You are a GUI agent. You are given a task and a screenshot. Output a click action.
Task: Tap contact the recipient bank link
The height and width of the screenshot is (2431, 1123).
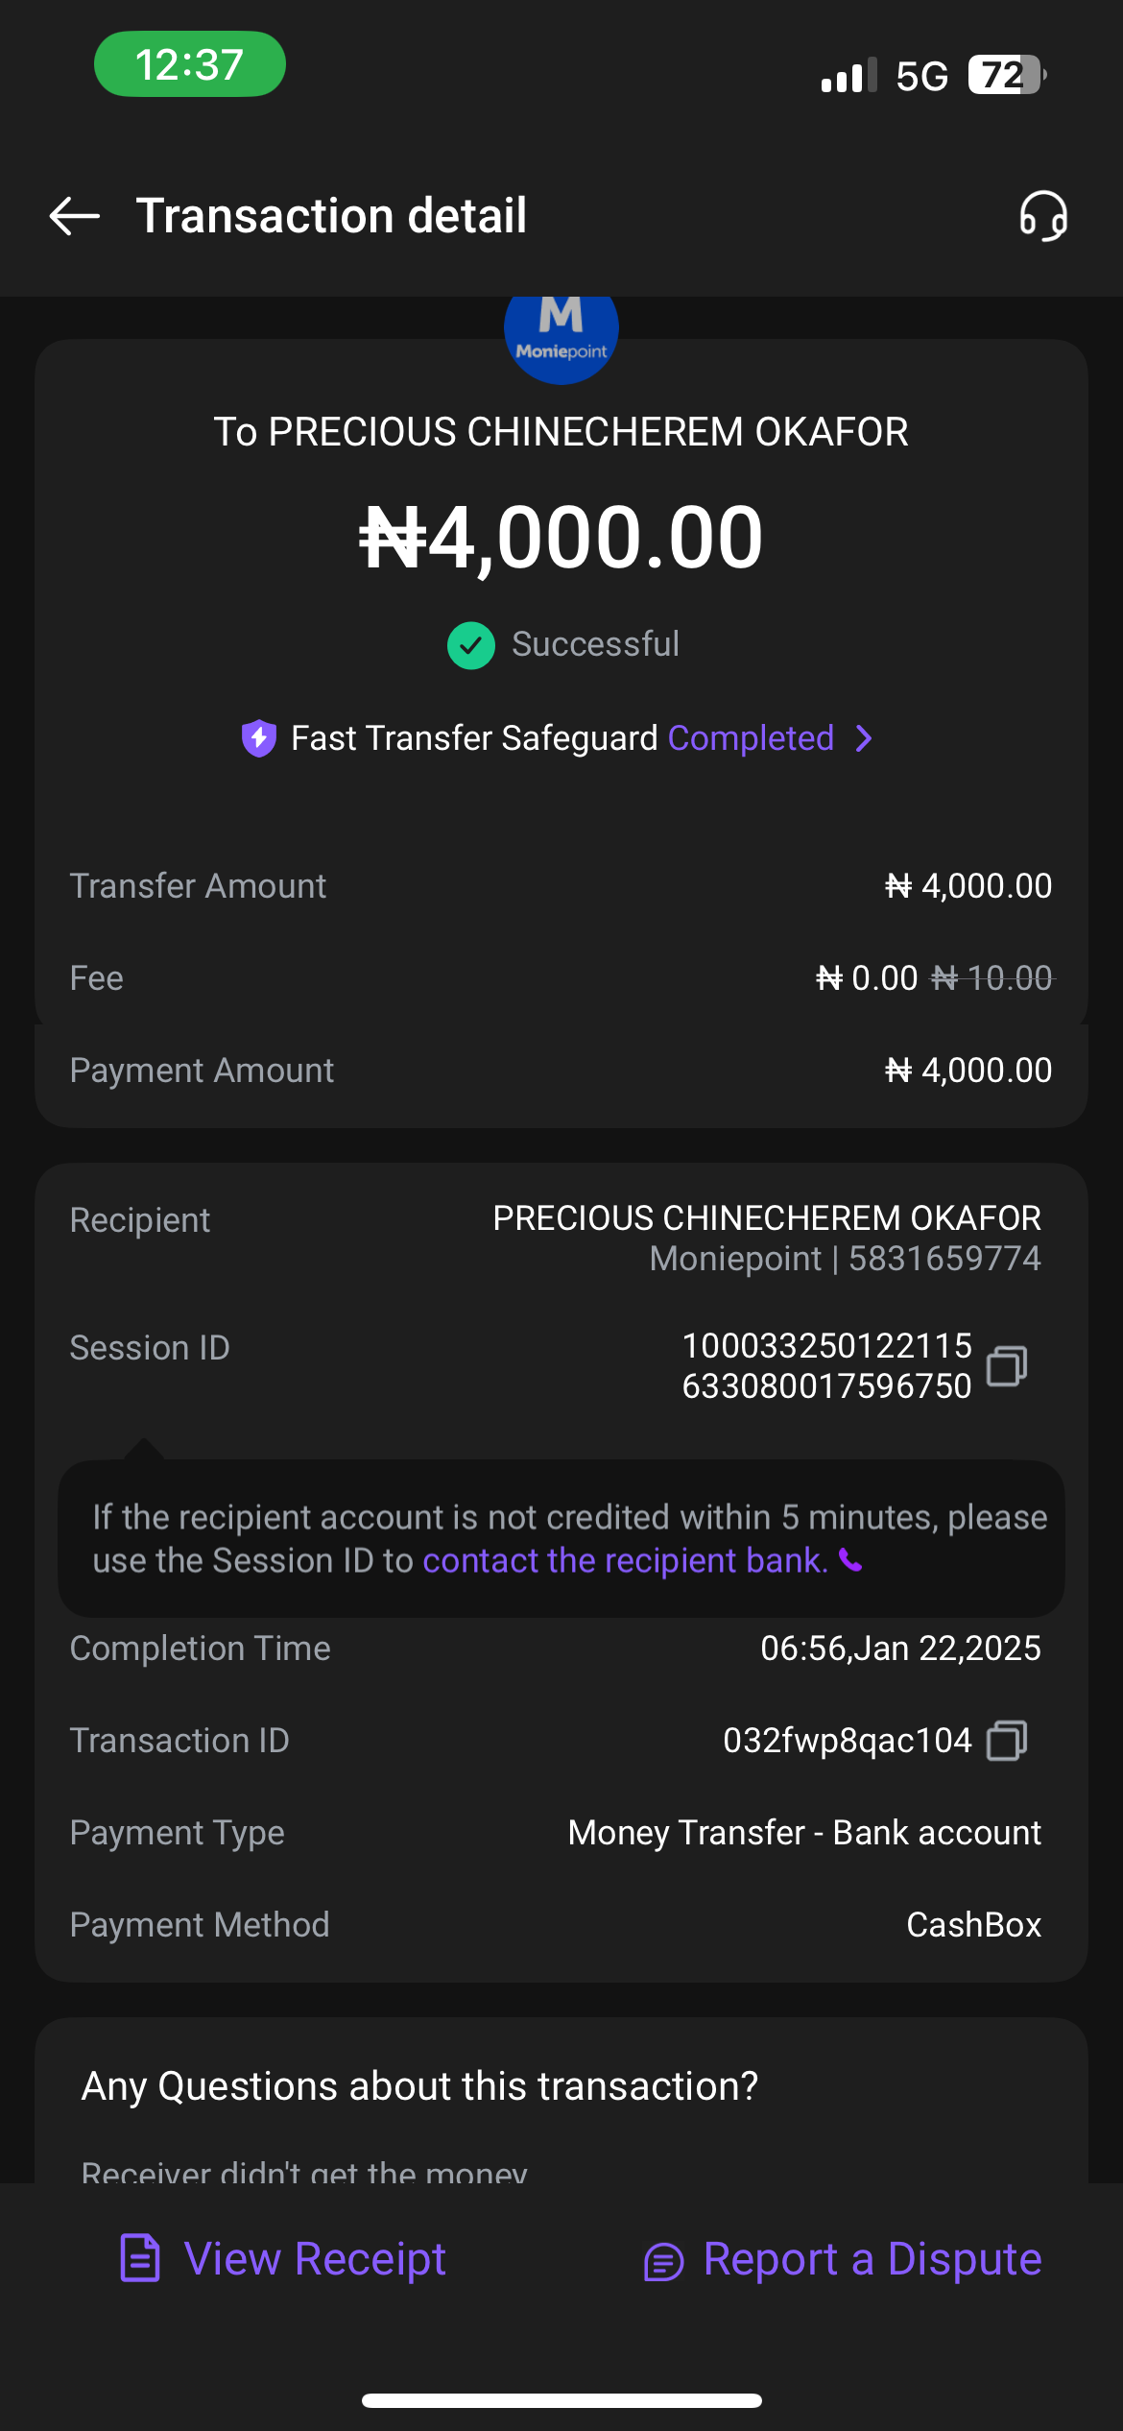pyautogui.click(x=625, y=1560)
